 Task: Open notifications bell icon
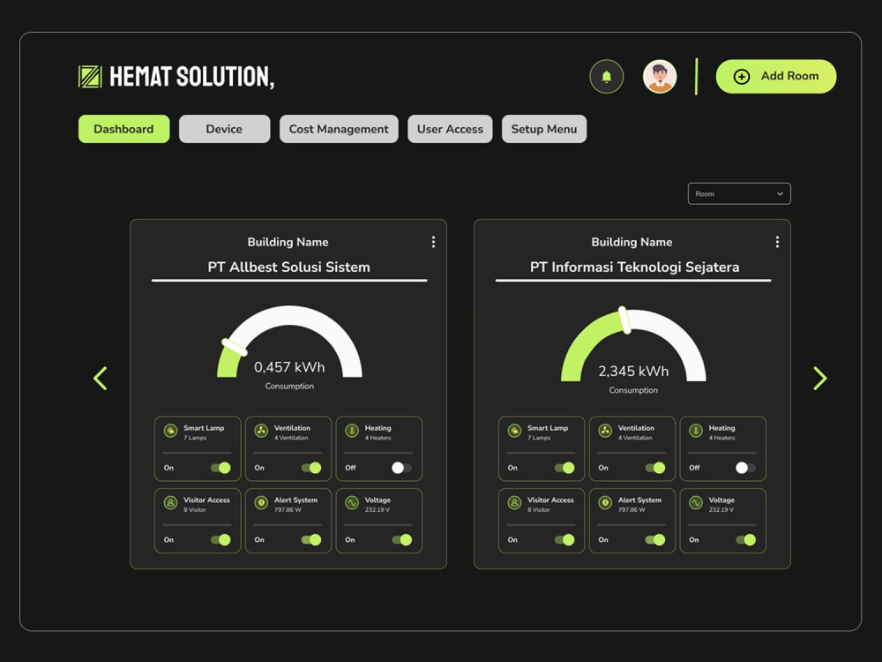pyautogui.click(x=607, y=76)
